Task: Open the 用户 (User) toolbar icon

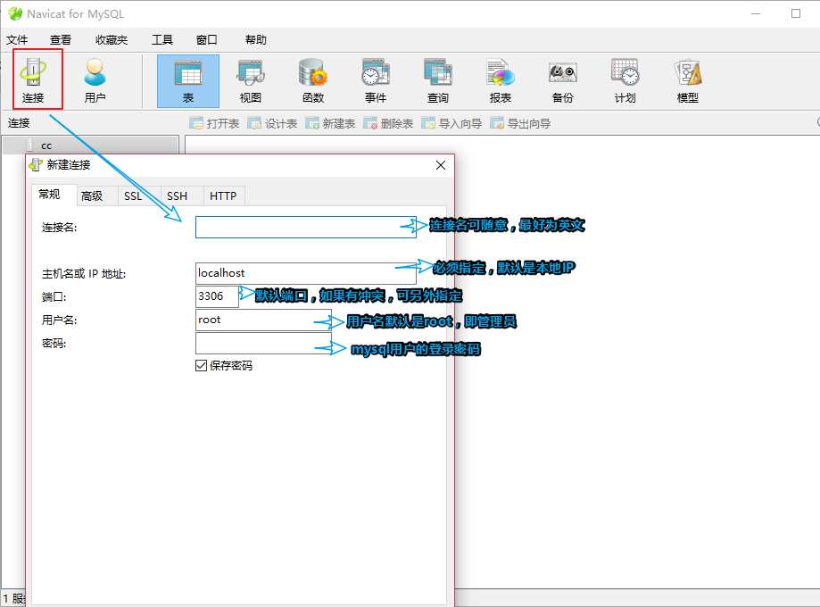Action: [95, 80]
